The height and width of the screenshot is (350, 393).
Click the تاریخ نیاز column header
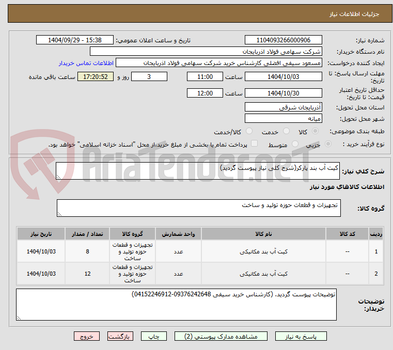(x=41, y=234)
